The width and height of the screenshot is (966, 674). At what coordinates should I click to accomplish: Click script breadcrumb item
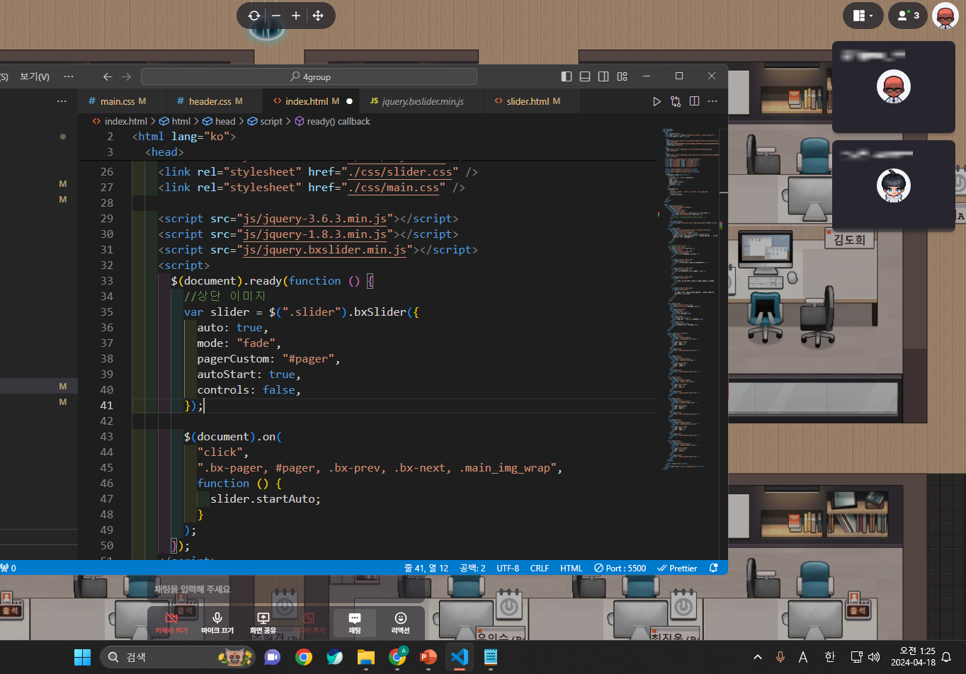tap(271, 121)
